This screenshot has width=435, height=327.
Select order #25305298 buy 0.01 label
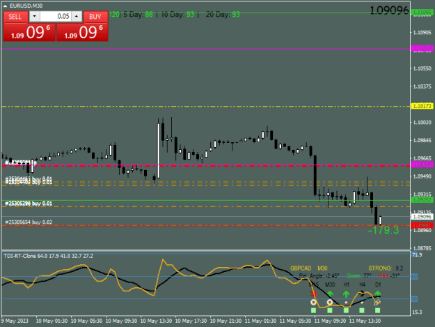(x=29, y=204)
